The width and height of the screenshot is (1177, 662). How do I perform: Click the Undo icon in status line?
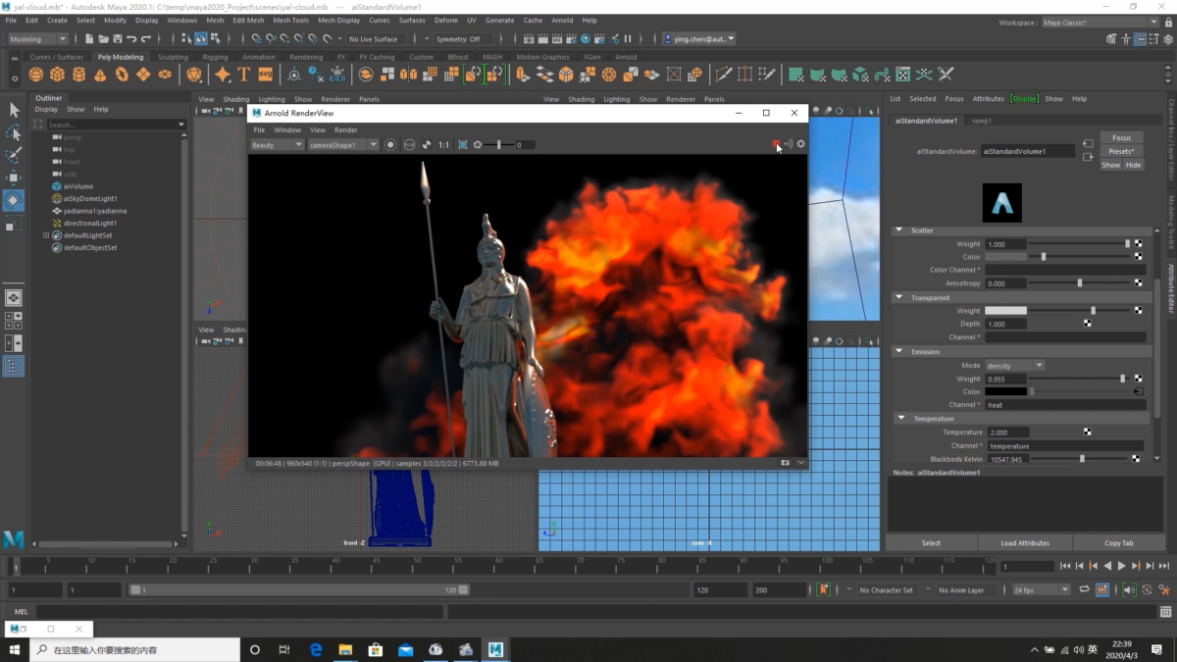[x=131, y=39]
